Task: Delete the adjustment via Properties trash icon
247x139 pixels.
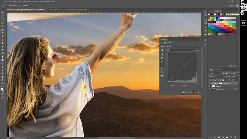Action: pyautogui.click(x=198, y=92)
